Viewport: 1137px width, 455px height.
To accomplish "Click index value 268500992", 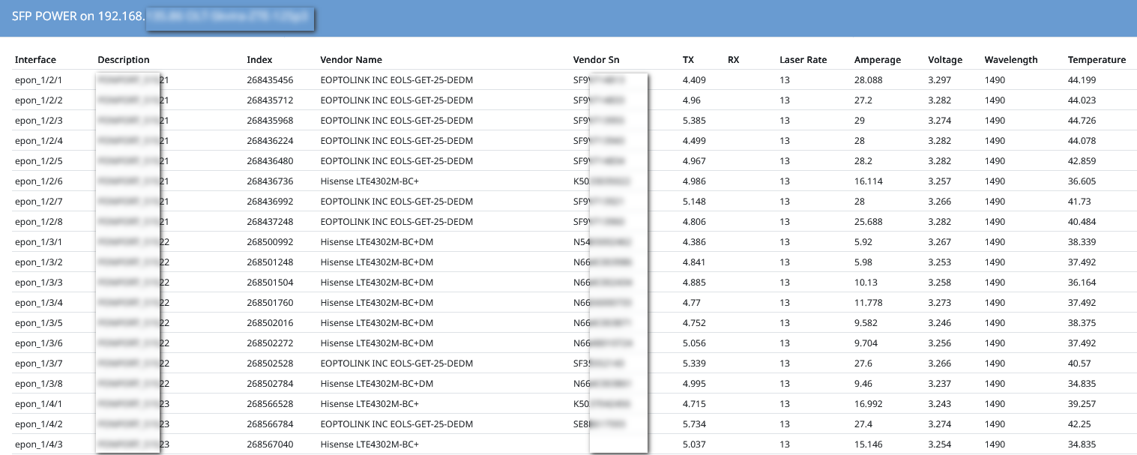I will click(x=270, y=242).
